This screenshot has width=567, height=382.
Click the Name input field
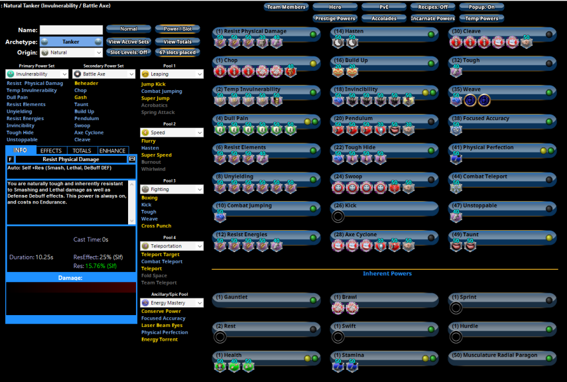pos(71,29)
